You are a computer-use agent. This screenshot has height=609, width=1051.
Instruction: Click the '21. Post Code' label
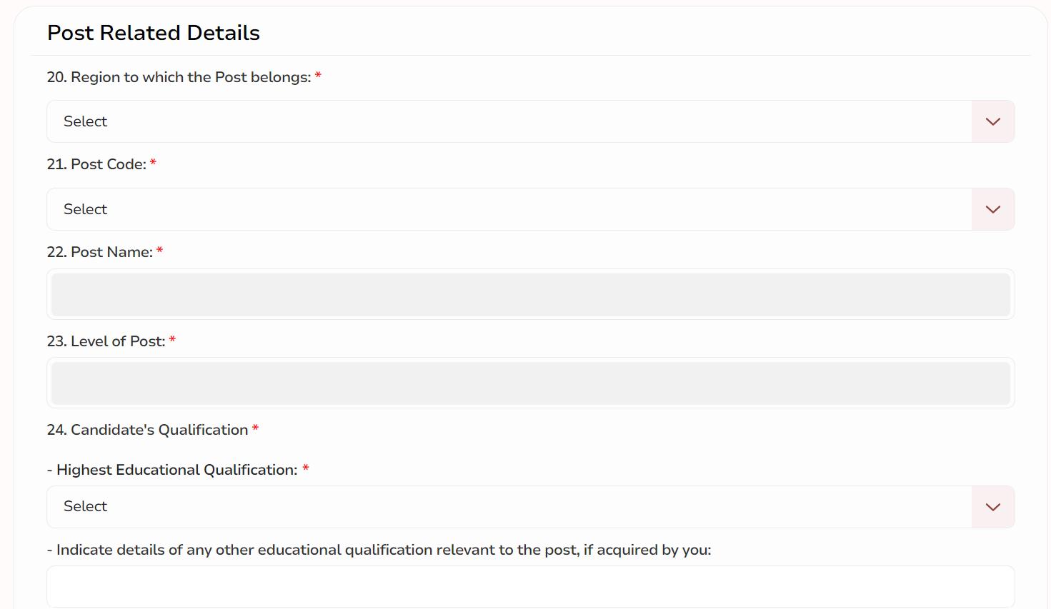96,164
